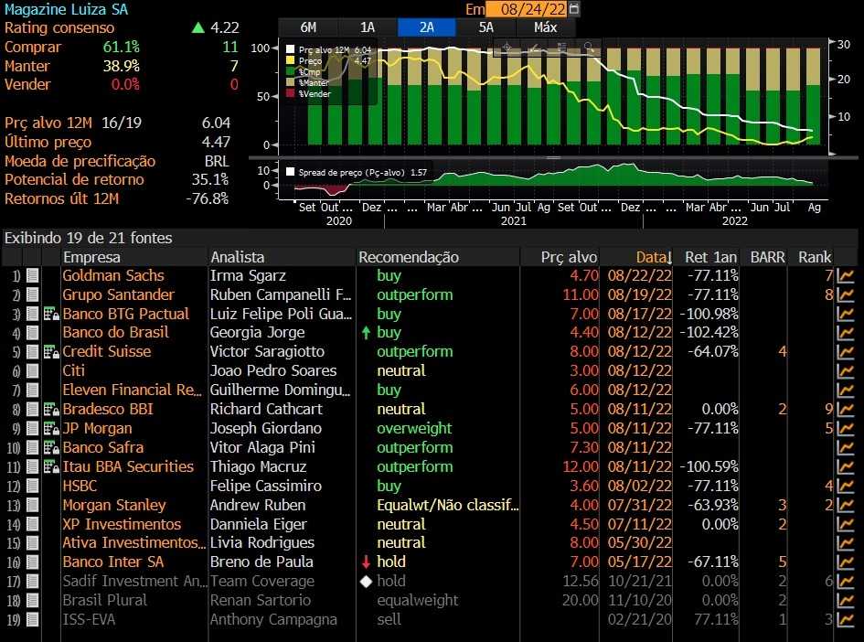The height and width of the screenshot is (642, 864).
Task: Sort by the Ret 1an column header
Action: tap(710, 257)
